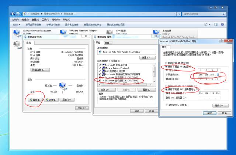Click 查看此连接的状态 in toolbar
This screenshot has width=236, height=155.
(x=93, y=24)
